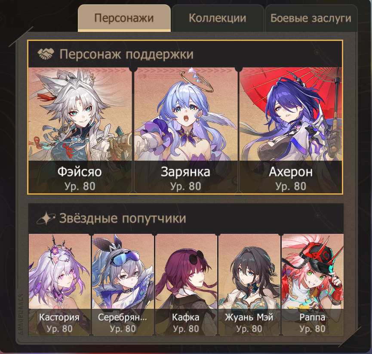This screenshot has height=354, width=372.
Task: Switch to the Персонажи tab
Action: pos(124,18)
